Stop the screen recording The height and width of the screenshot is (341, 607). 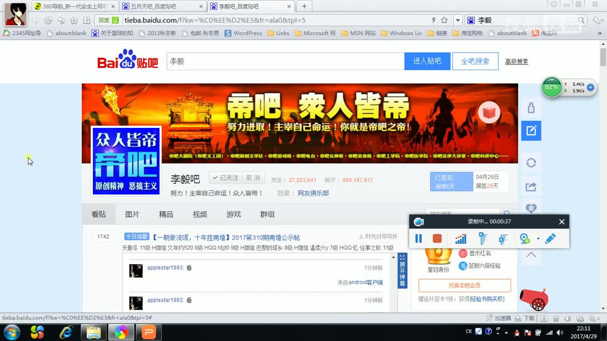point(437,239)
